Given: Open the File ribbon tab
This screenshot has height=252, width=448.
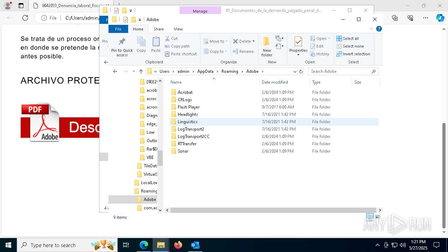Looking at the screenshot, I should (118, 29).
